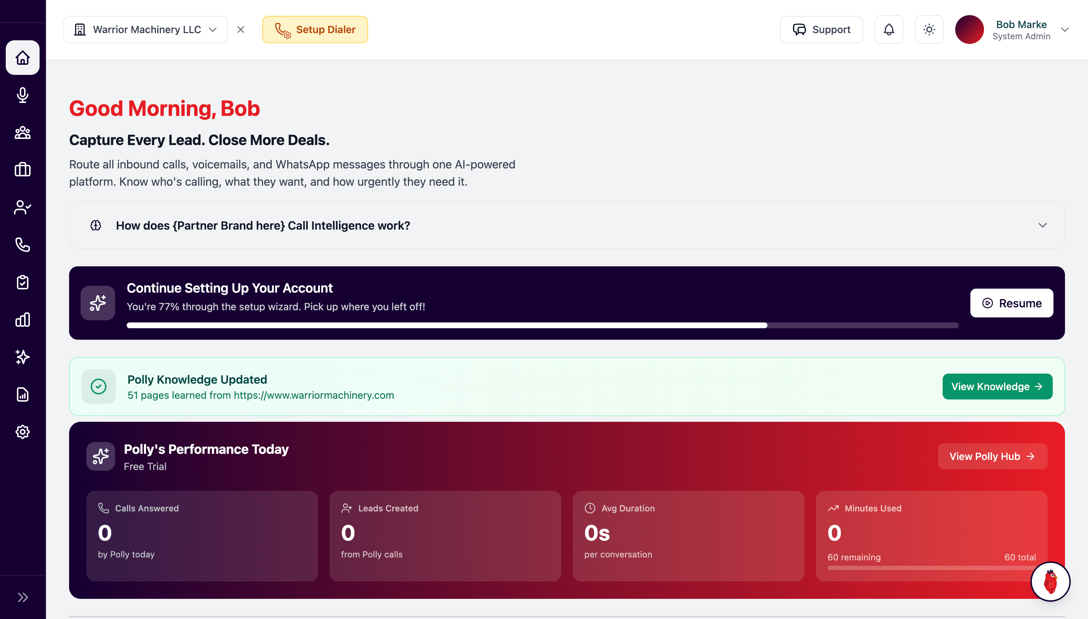The image size is (1088, 619).
Task: Resume the account setup wizard
Action: coord(1011,303)
